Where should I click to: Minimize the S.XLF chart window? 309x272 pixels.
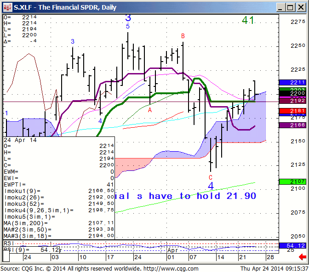coord(280,7)
